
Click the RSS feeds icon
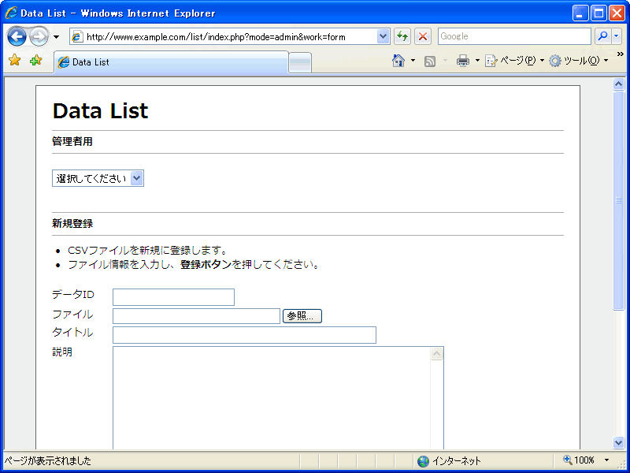pos(430,61)
